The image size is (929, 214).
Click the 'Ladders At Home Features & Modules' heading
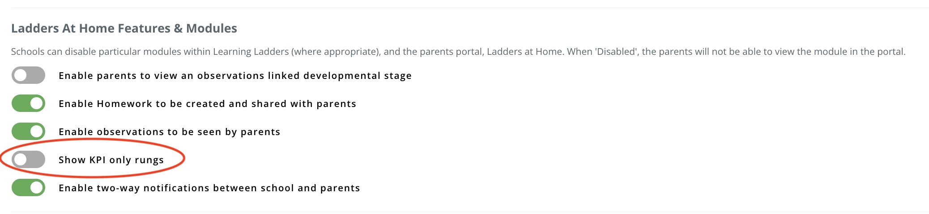(124, 29)
